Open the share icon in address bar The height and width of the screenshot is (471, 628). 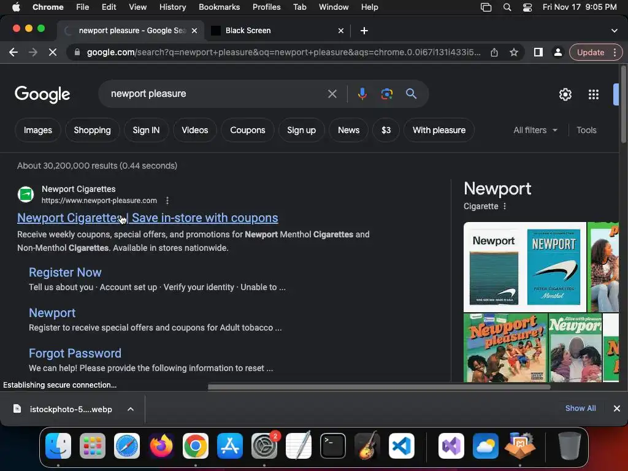[494, 52]
